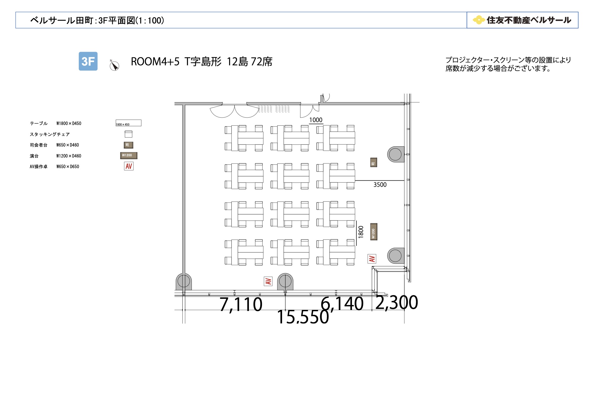Click the 住友不動産ベルサール brand text
This screenshot has width=592, height=418.
tap(529, 20)
